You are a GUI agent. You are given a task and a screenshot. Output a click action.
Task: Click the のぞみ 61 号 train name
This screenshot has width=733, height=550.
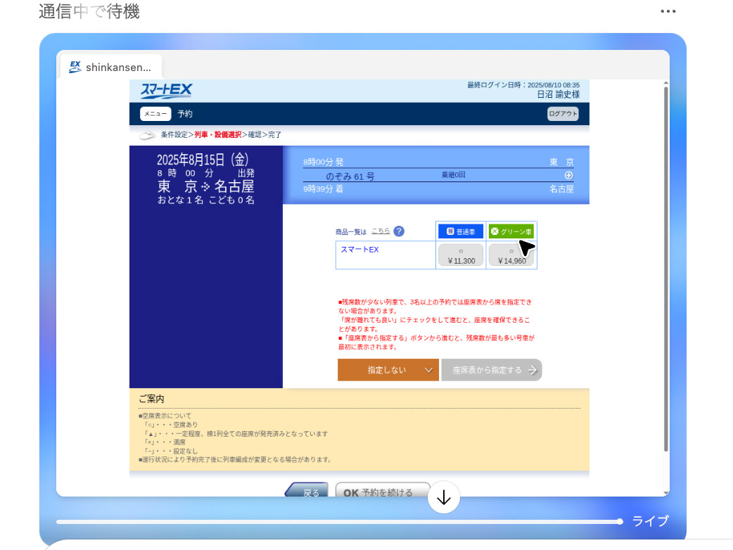[350, 177]
